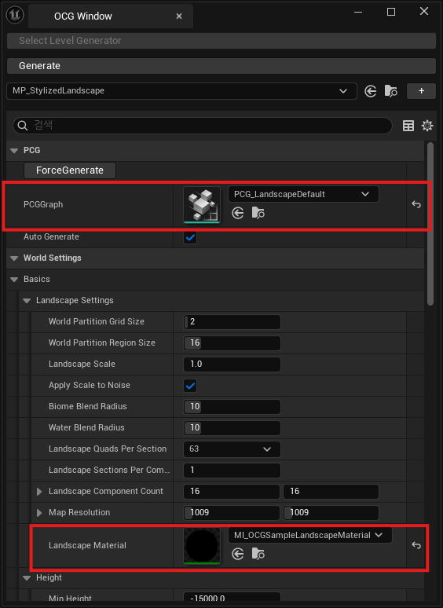Reset Landscape Material to default value
The image size is (443, 608).
pos(416,546)
